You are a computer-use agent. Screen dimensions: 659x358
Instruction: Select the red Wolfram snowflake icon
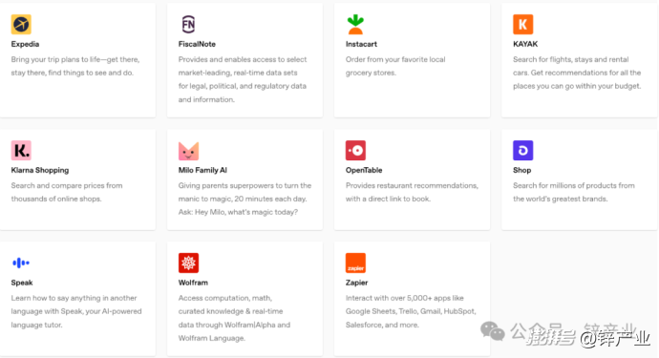pos(188,263)
